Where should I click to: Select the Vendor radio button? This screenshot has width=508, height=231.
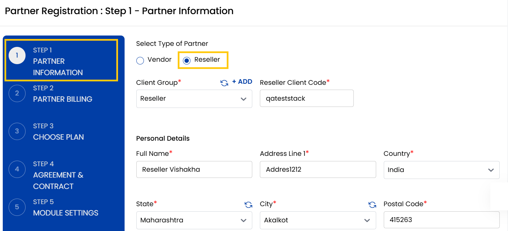click(x=140, y=60)
